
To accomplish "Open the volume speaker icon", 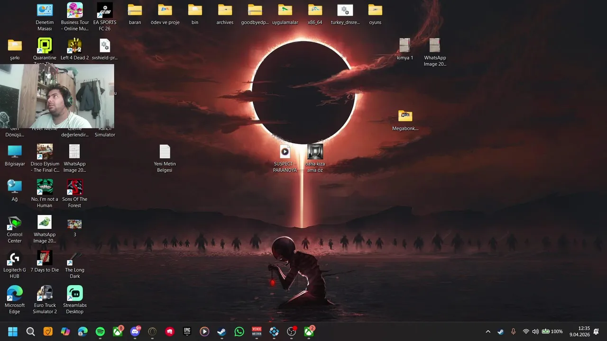I will pyautogui.click(x=535, y=332).
